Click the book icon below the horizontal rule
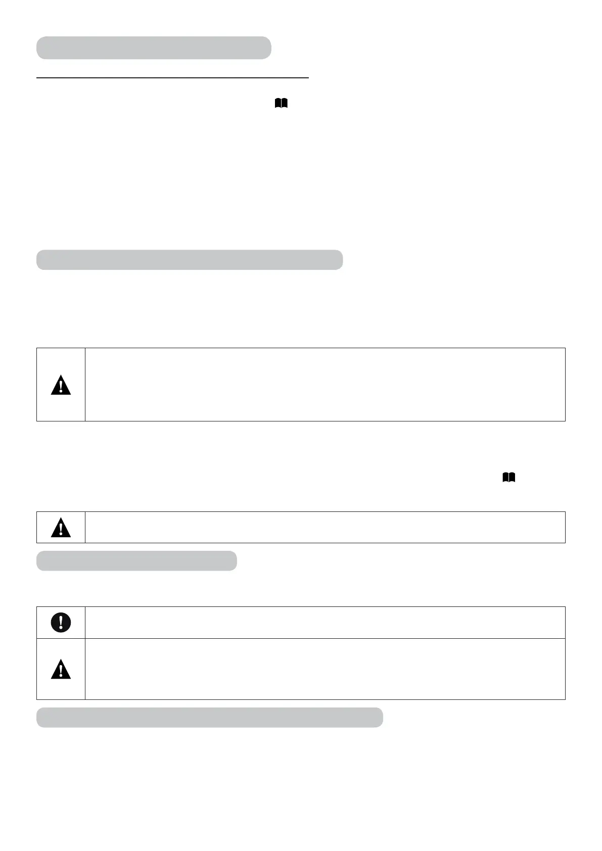The image size is (602, 851). pyautogui.click(x=281, y=104)
